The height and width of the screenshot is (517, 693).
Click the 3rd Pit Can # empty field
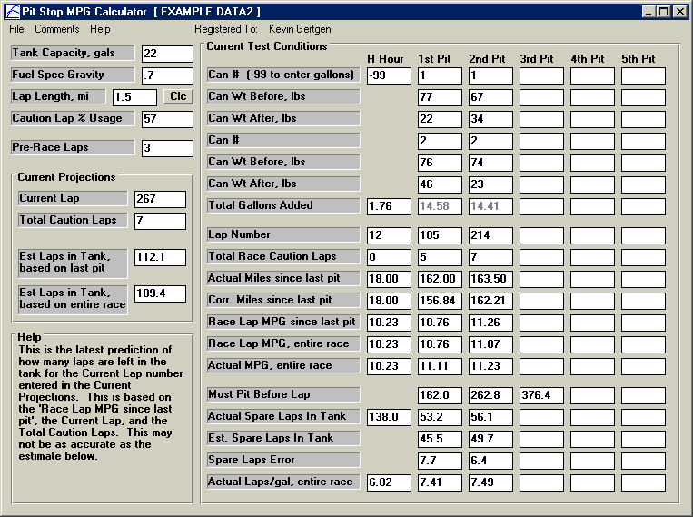point(541,75)
